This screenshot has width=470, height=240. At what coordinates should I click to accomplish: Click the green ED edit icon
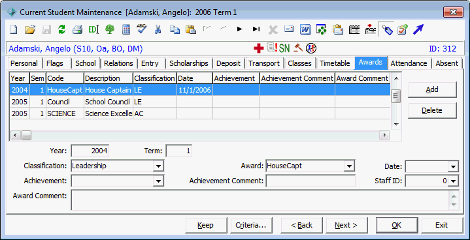click(x=93, y=29)
